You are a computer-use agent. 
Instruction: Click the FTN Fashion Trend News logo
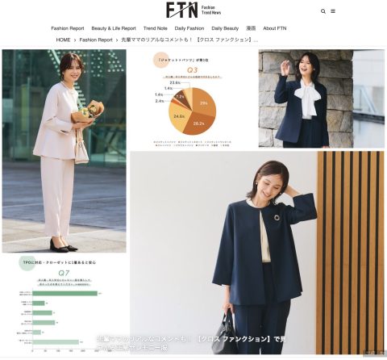193,10
